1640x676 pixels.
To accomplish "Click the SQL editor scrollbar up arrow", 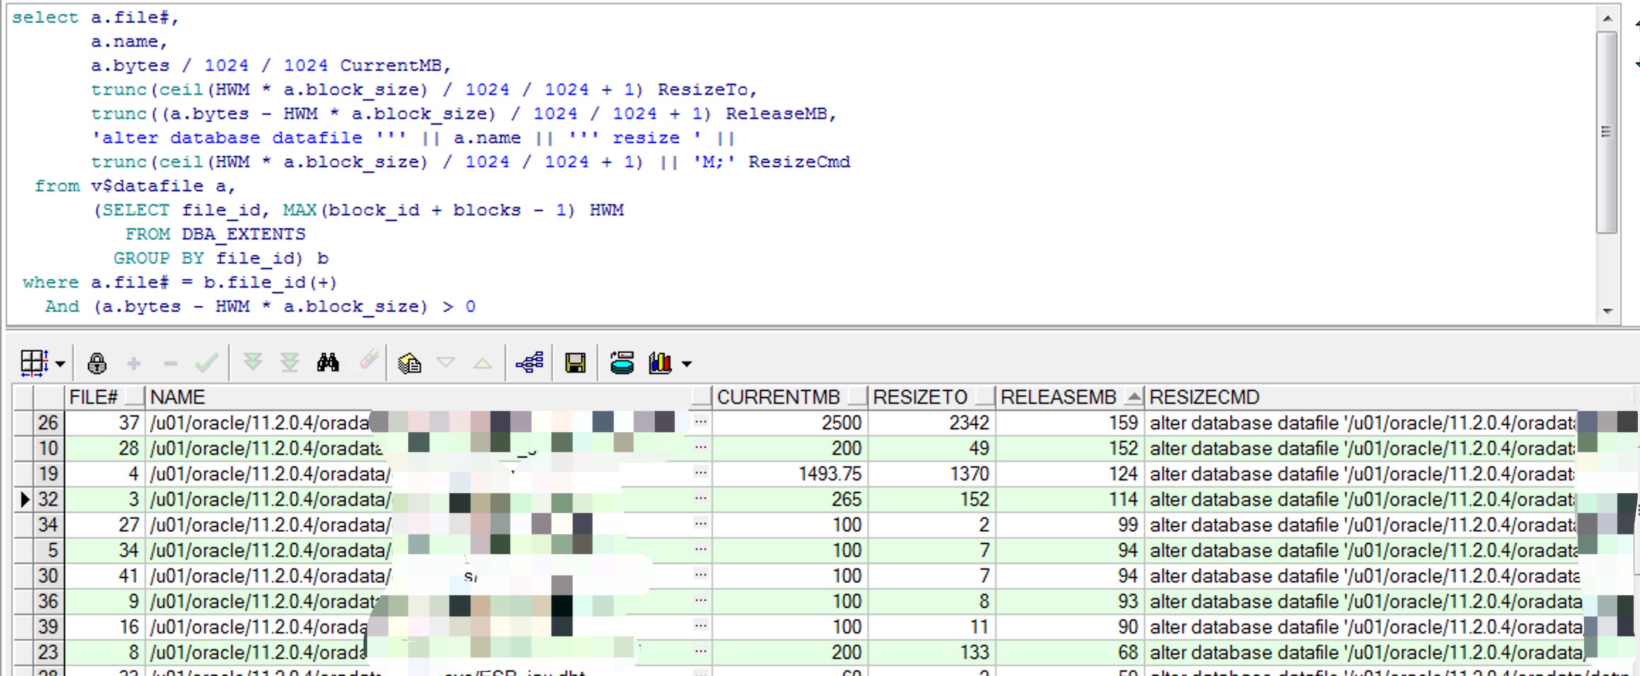I will click(1607, 18).
